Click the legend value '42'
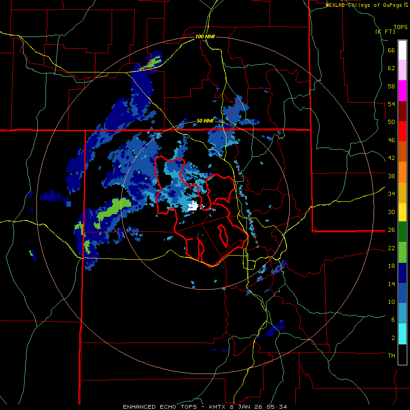This screenshot has width=410, height=410. click(x=391, y=158)
